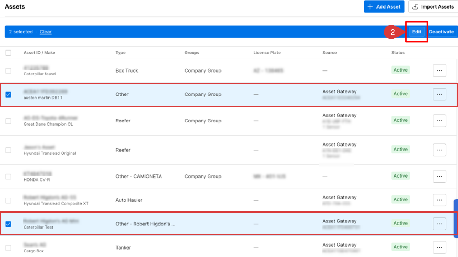
Task: Click the Source column header
Action: click(329, 53)
